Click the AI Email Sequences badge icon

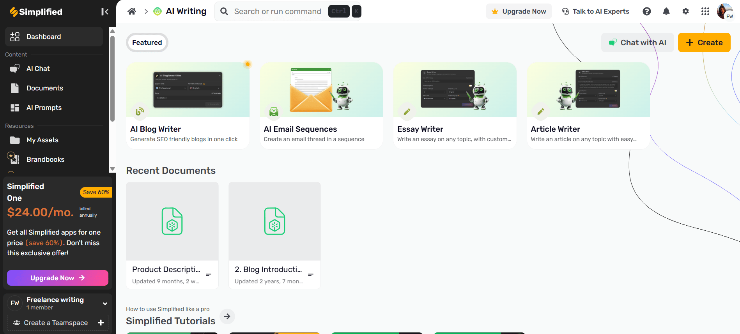(x=274, y=111)
